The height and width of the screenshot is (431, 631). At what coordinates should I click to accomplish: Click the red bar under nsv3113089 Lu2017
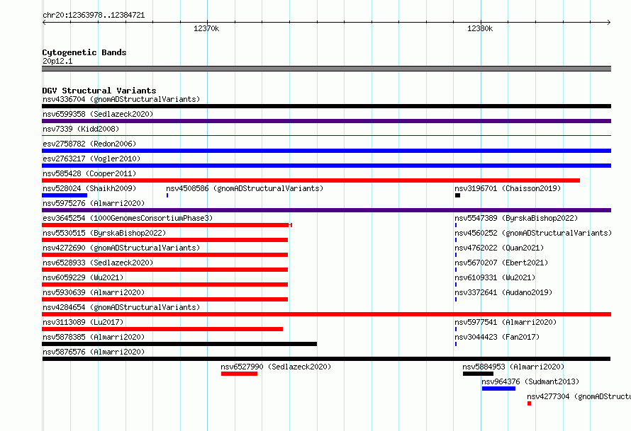162,329
